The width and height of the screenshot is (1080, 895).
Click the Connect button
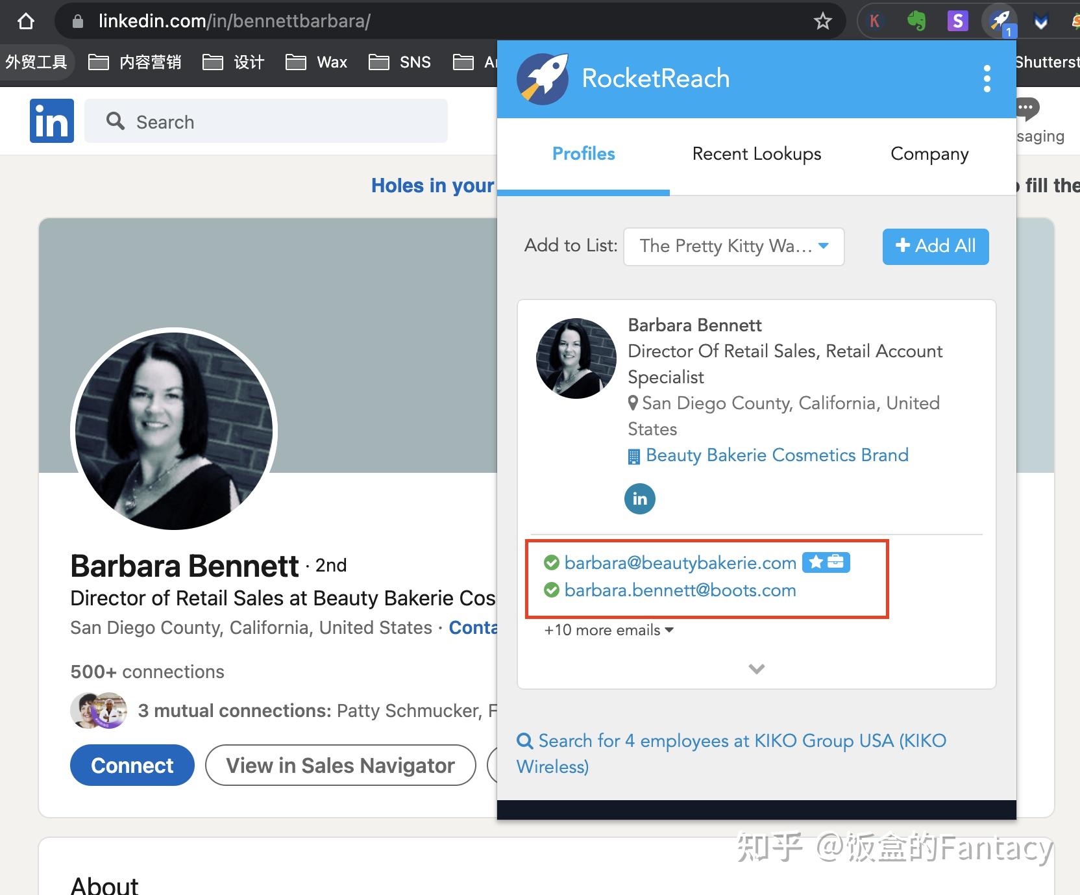[x=132, y=765]
